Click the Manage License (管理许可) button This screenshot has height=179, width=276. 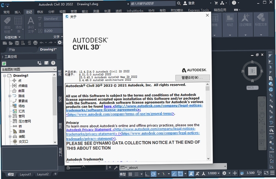pyautogui.click(x=192, y=78)
